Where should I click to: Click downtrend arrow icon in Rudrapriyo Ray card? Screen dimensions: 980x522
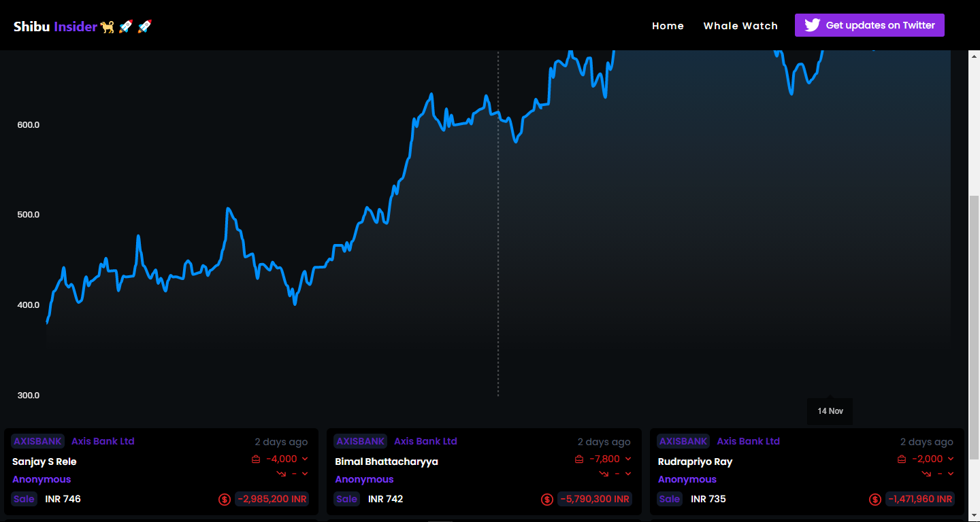point(926,473)
